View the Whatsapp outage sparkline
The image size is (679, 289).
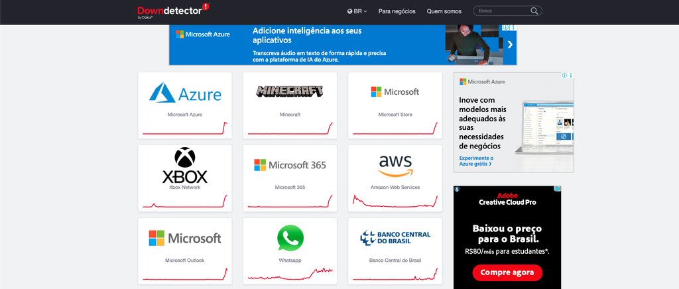pos(290,274)
